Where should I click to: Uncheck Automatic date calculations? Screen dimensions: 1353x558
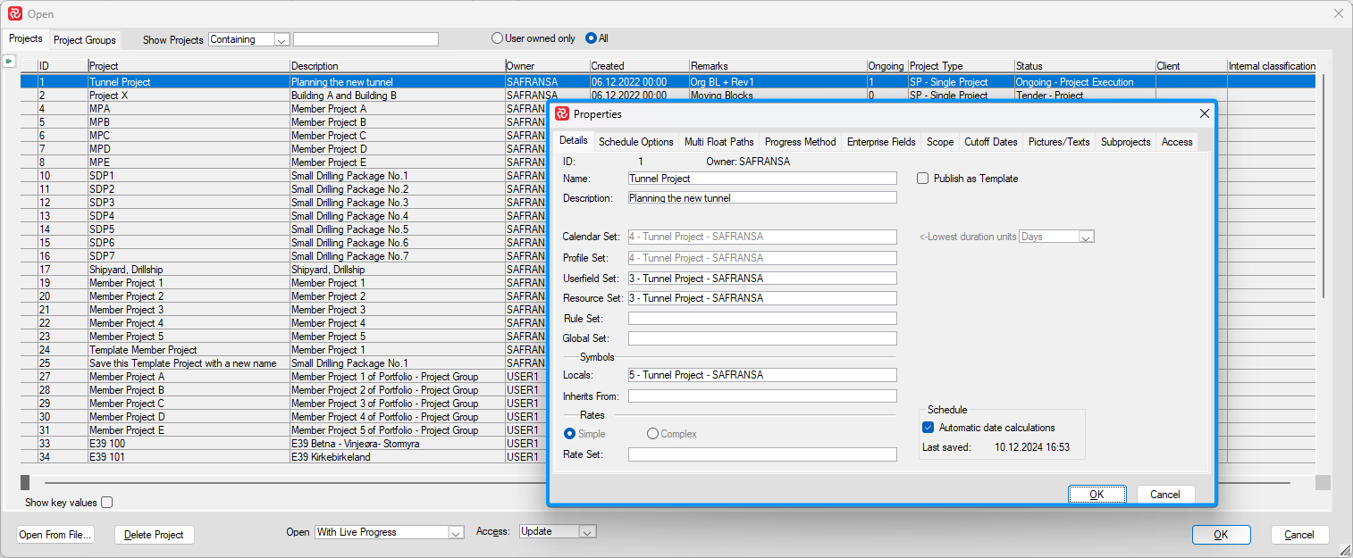(x=928, y=428)
